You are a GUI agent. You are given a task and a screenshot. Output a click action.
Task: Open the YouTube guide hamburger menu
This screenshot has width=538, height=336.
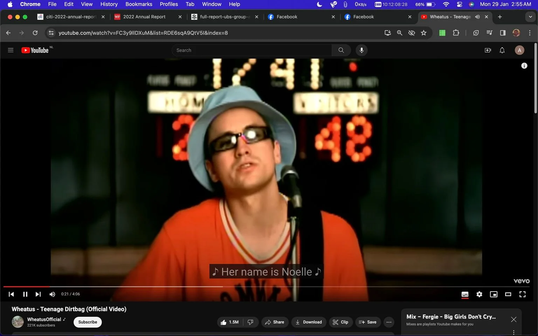pos(11,50)
